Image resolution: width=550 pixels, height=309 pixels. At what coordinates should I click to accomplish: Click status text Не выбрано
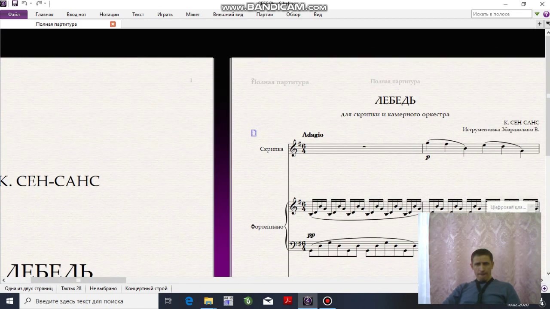(x=103, y=288)
